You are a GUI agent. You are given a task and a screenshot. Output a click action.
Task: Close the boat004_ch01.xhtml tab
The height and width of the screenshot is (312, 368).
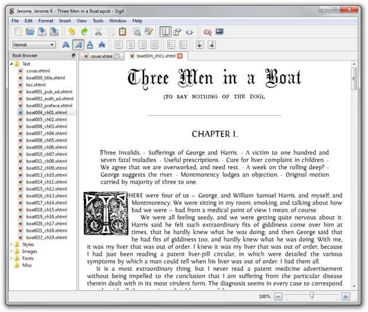click(180, 56)
